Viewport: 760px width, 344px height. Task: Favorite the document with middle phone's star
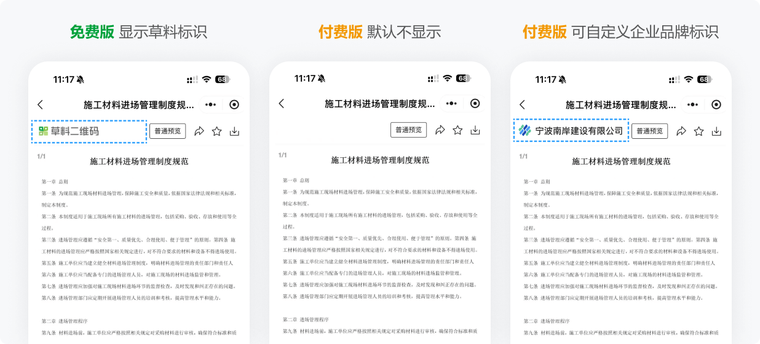457,130
